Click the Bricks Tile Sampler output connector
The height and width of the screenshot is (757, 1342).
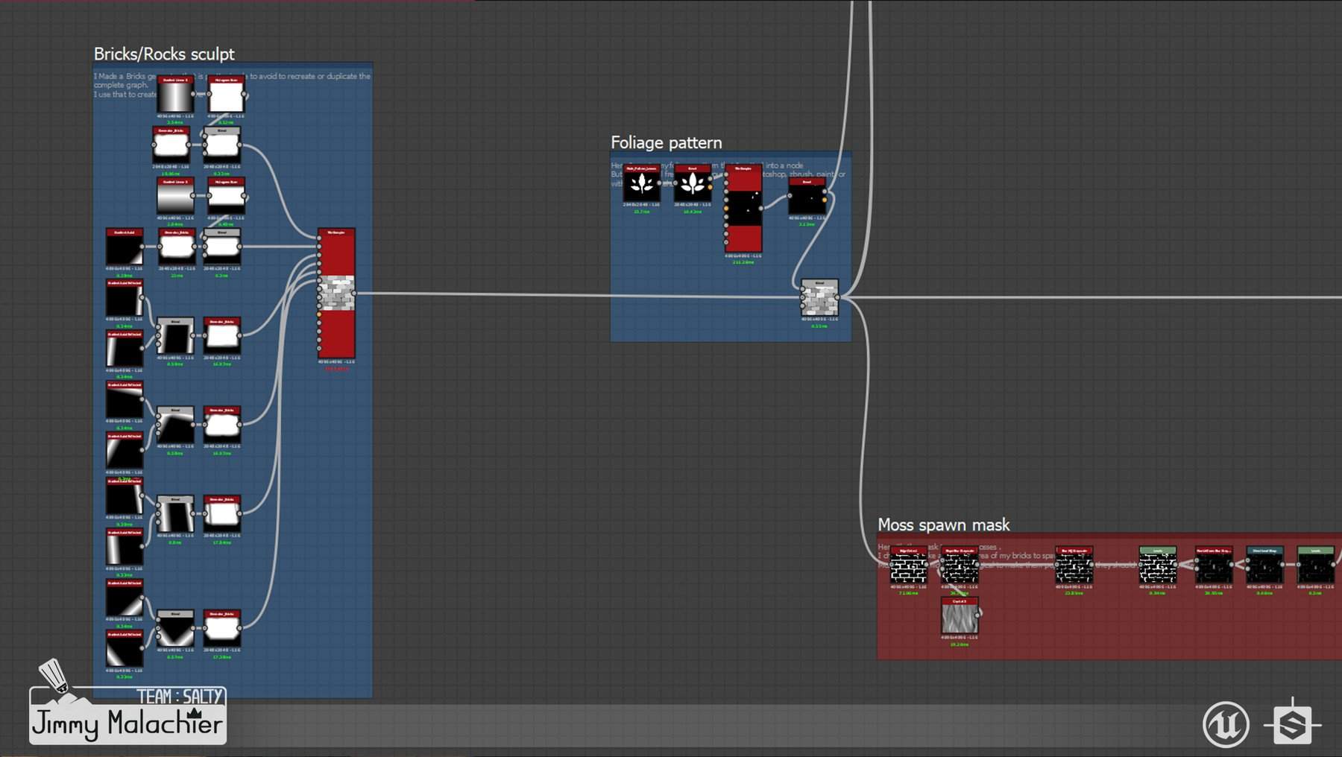(355, 293)
